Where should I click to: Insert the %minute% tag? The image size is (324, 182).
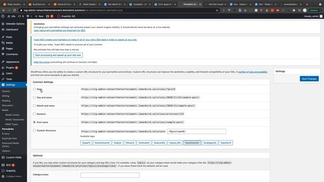click(144, 143)
